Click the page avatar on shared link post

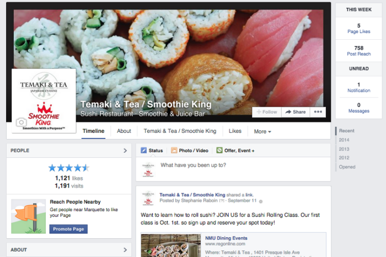[x=148, y=198]
